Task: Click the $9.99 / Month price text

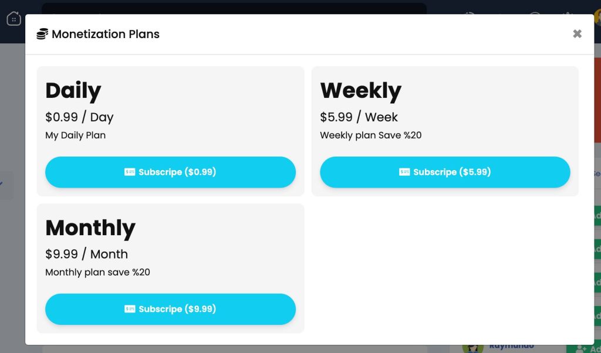Action: click(x=87, y=254)
